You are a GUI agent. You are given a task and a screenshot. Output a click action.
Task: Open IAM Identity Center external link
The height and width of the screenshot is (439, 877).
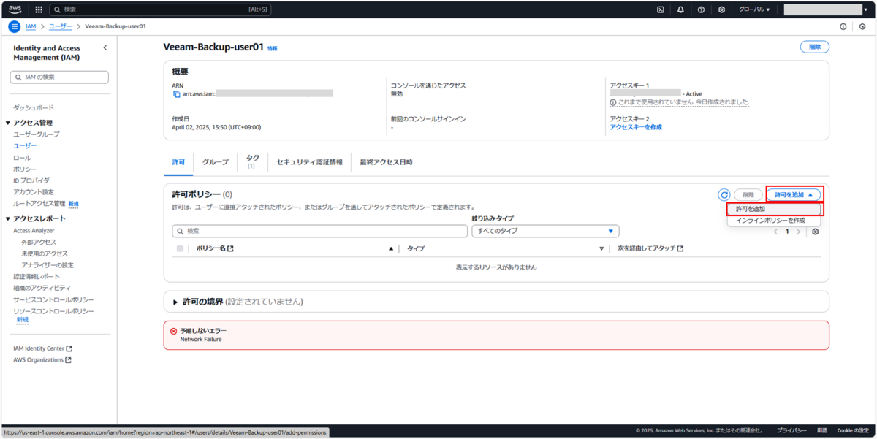click(x=42, y=348)
